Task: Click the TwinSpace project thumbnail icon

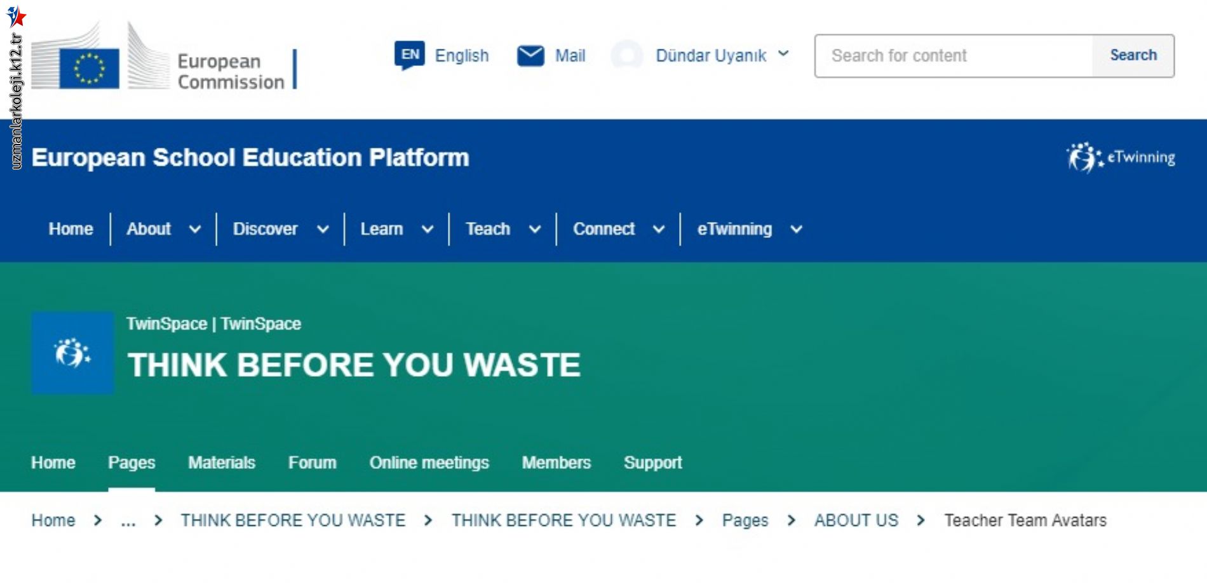Action: pos(73,353)
